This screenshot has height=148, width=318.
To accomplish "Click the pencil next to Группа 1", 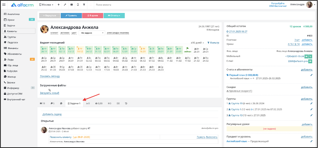I will [311, 109].
